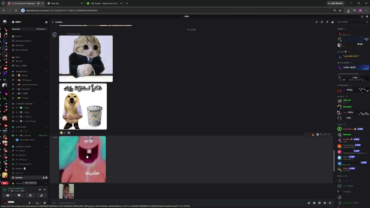
Task: Open noise suppression icon in voice panel
Action: [40, 190]
